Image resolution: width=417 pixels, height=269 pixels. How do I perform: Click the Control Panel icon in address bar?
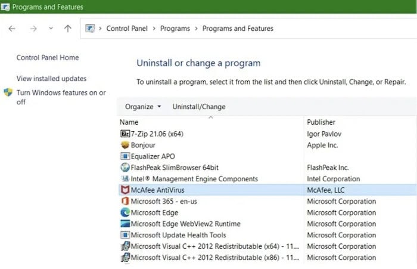click(x=90, y=28)
